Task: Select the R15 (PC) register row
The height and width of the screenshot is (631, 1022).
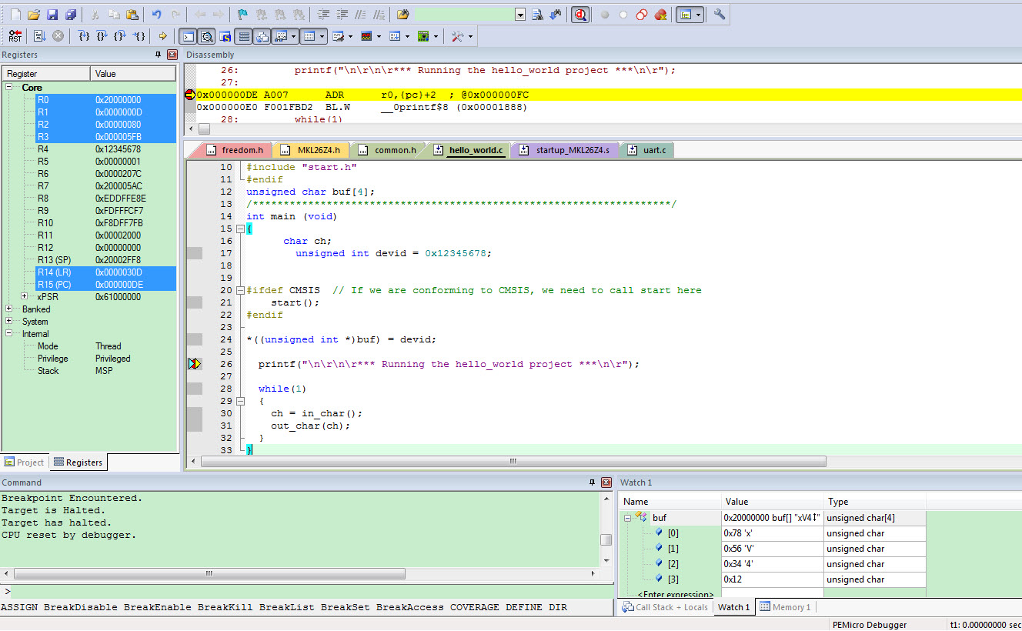Action: point(105,285)
